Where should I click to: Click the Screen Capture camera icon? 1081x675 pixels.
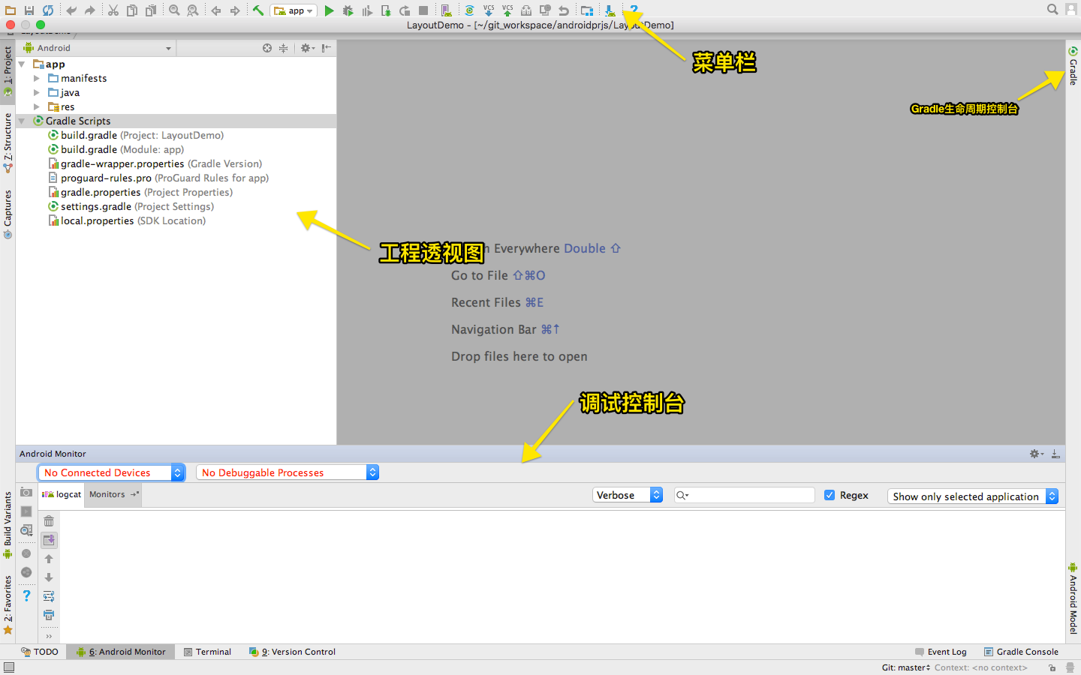[x=26, y=493]
